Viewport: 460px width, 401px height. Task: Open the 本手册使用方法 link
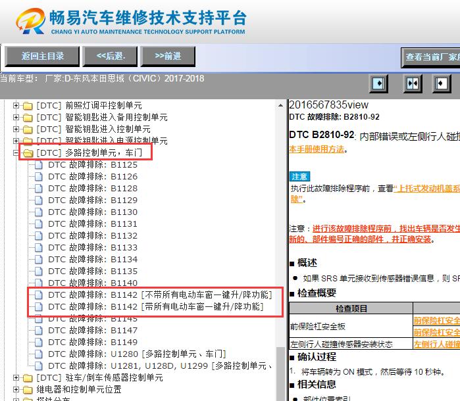pos(317,149)
